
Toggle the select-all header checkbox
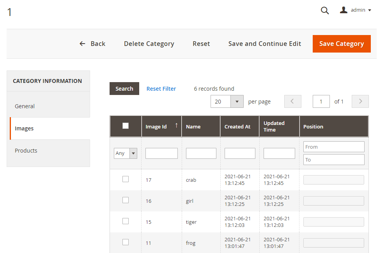point(126,126)
